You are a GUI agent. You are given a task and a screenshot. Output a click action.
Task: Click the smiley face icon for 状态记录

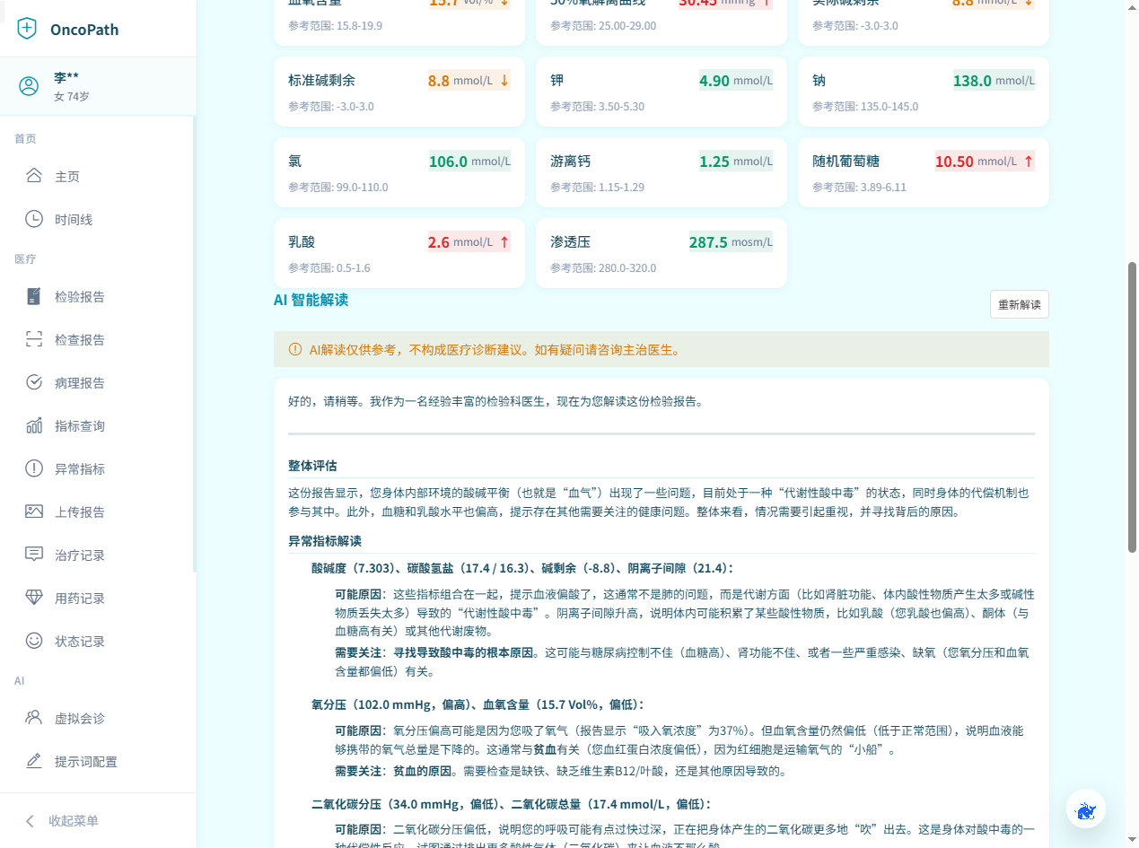(34, 641)
